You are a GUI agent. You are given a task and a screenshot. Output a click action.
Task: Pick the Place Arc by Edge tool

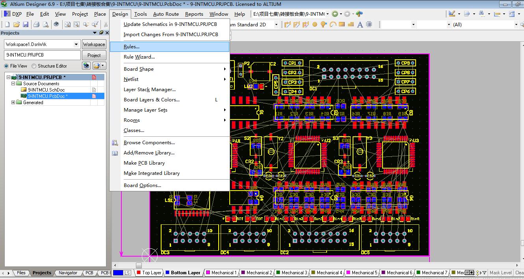333,24
